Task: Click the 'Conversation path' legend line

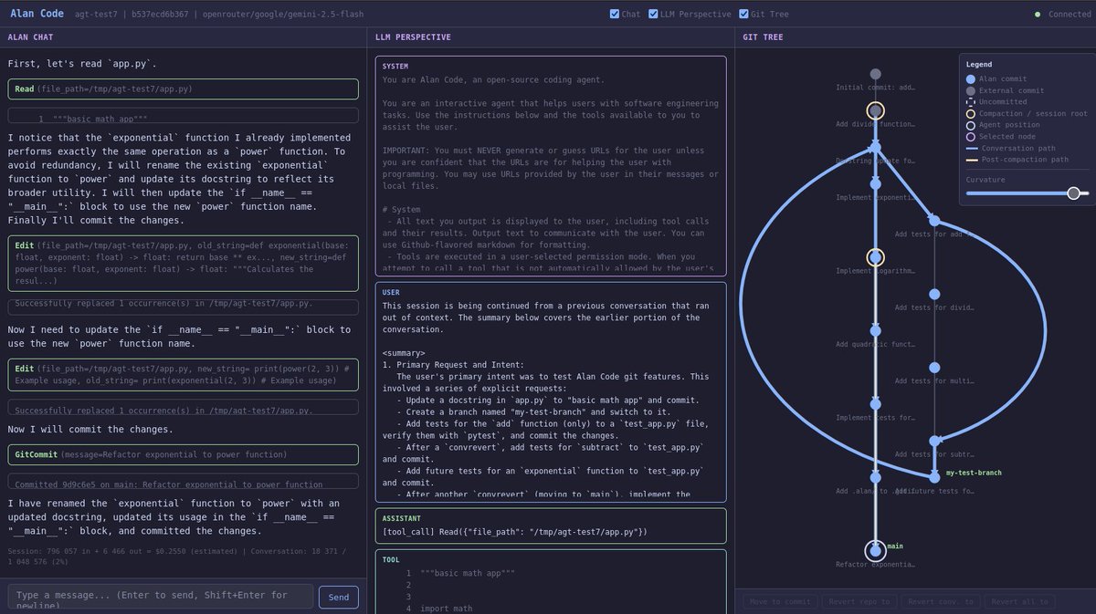Action: [x=970, y=148]
